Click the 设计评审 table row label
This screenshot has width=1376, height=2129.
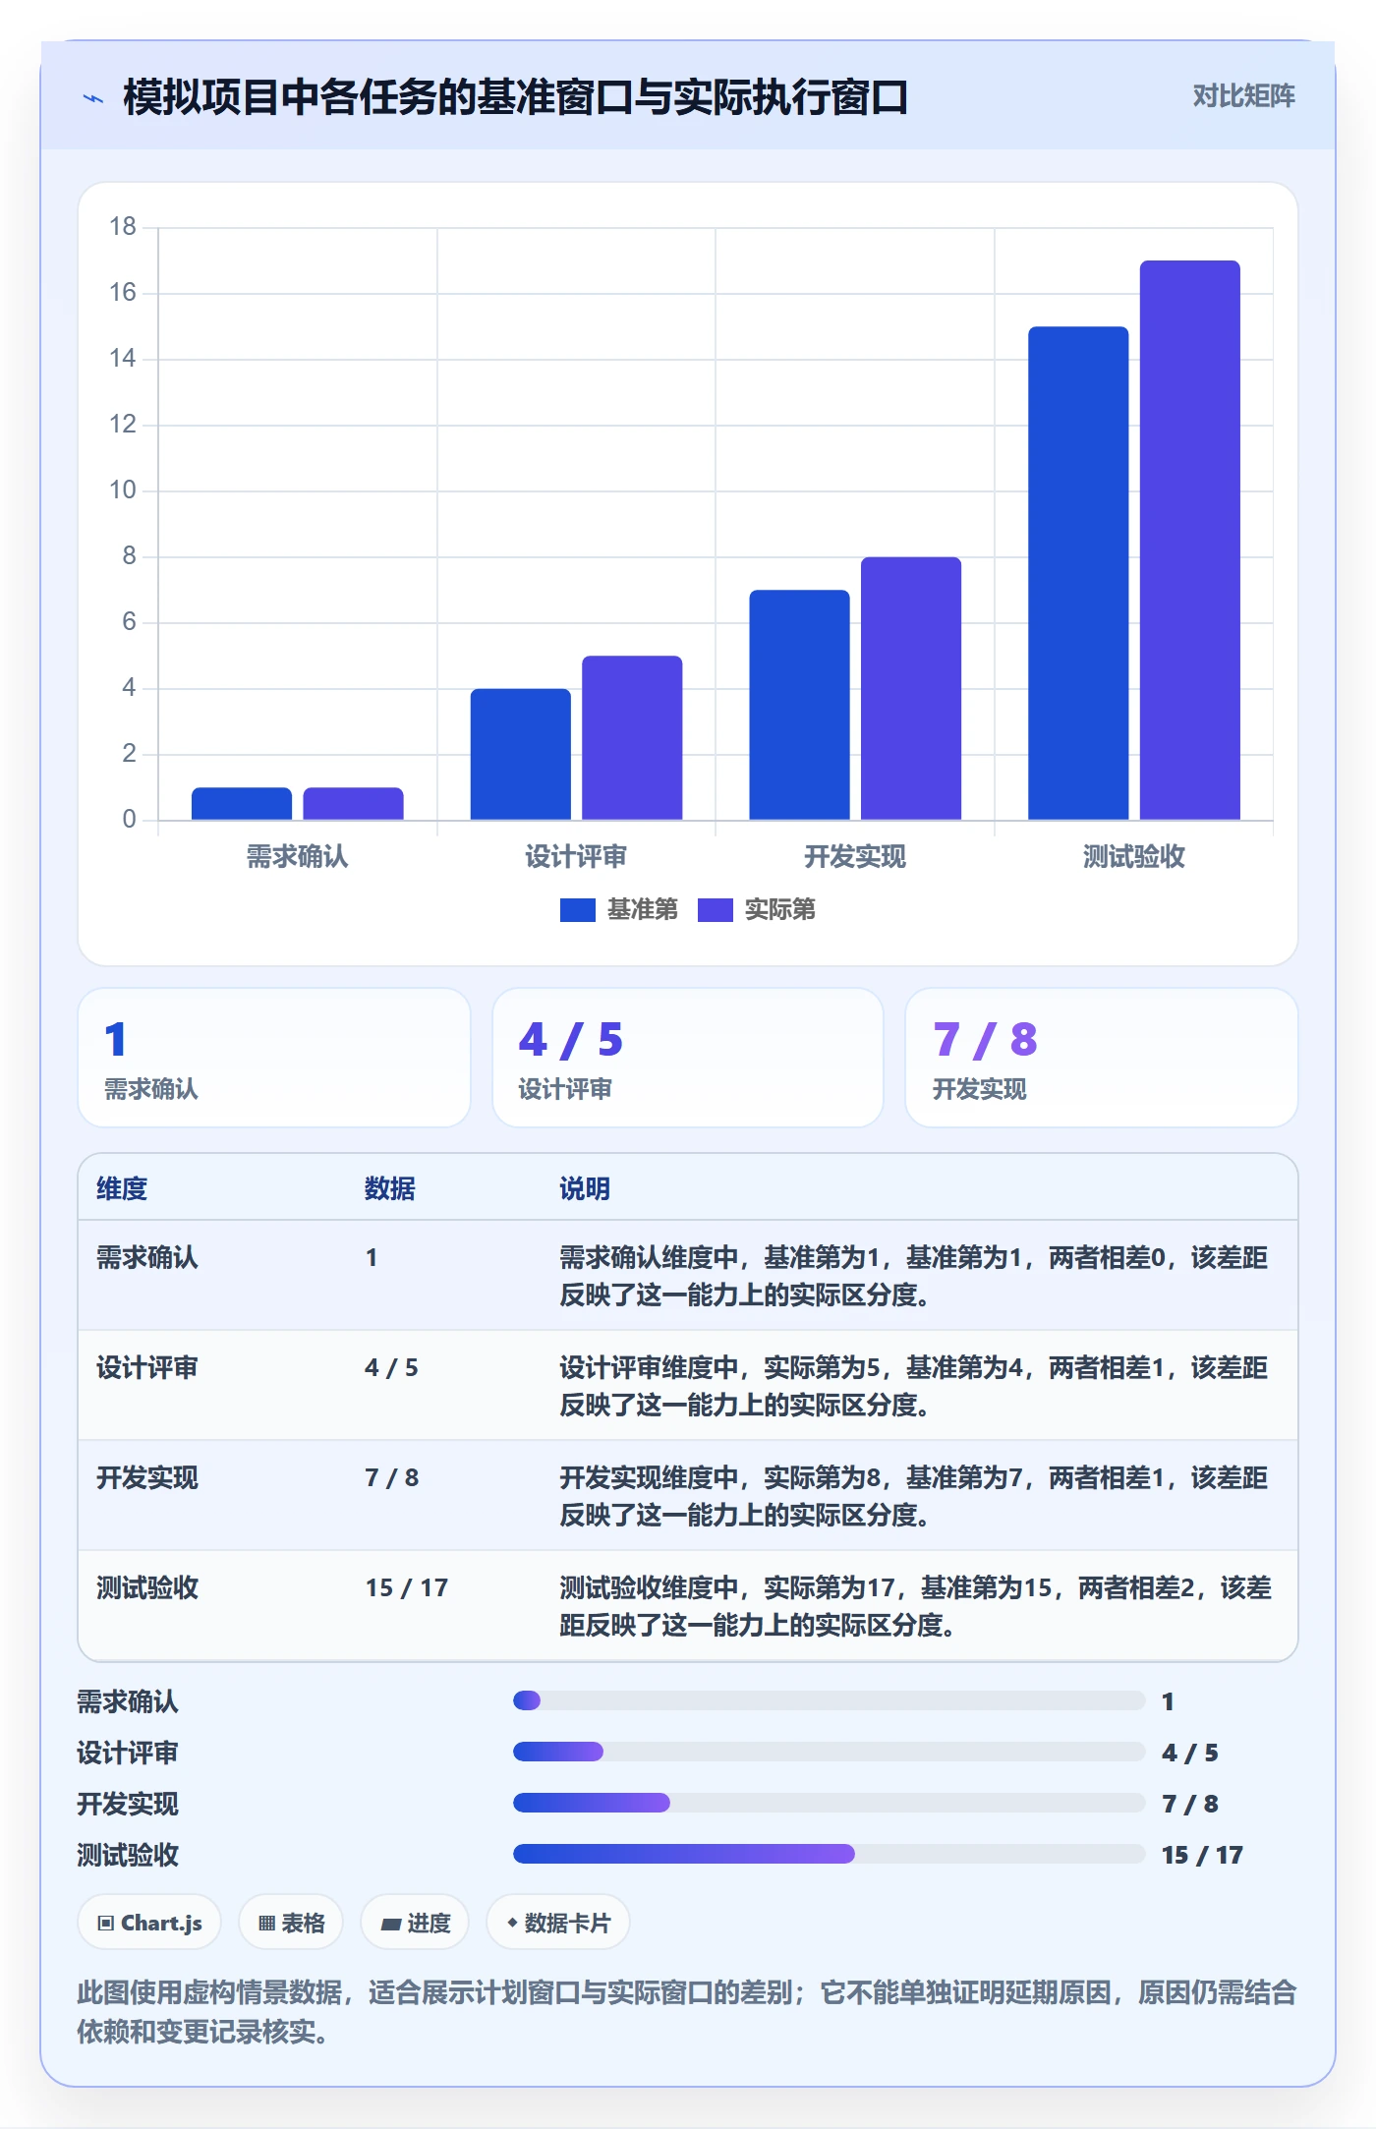(x=147, y=1367)
